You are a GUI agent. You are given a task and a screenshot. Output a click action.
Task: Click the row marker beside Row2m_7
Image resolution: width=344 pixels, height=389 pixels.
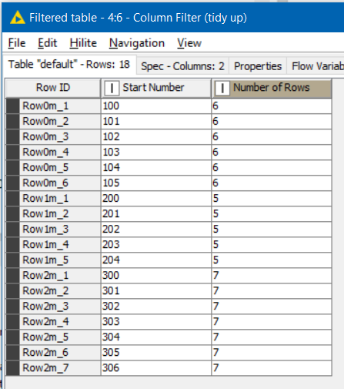[x=13, y=368]
